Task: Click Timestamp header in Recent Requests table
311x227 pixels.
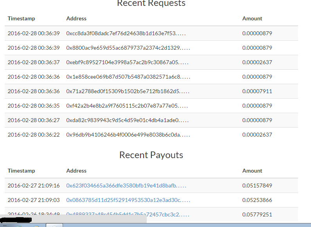Action: coord(21,18)
